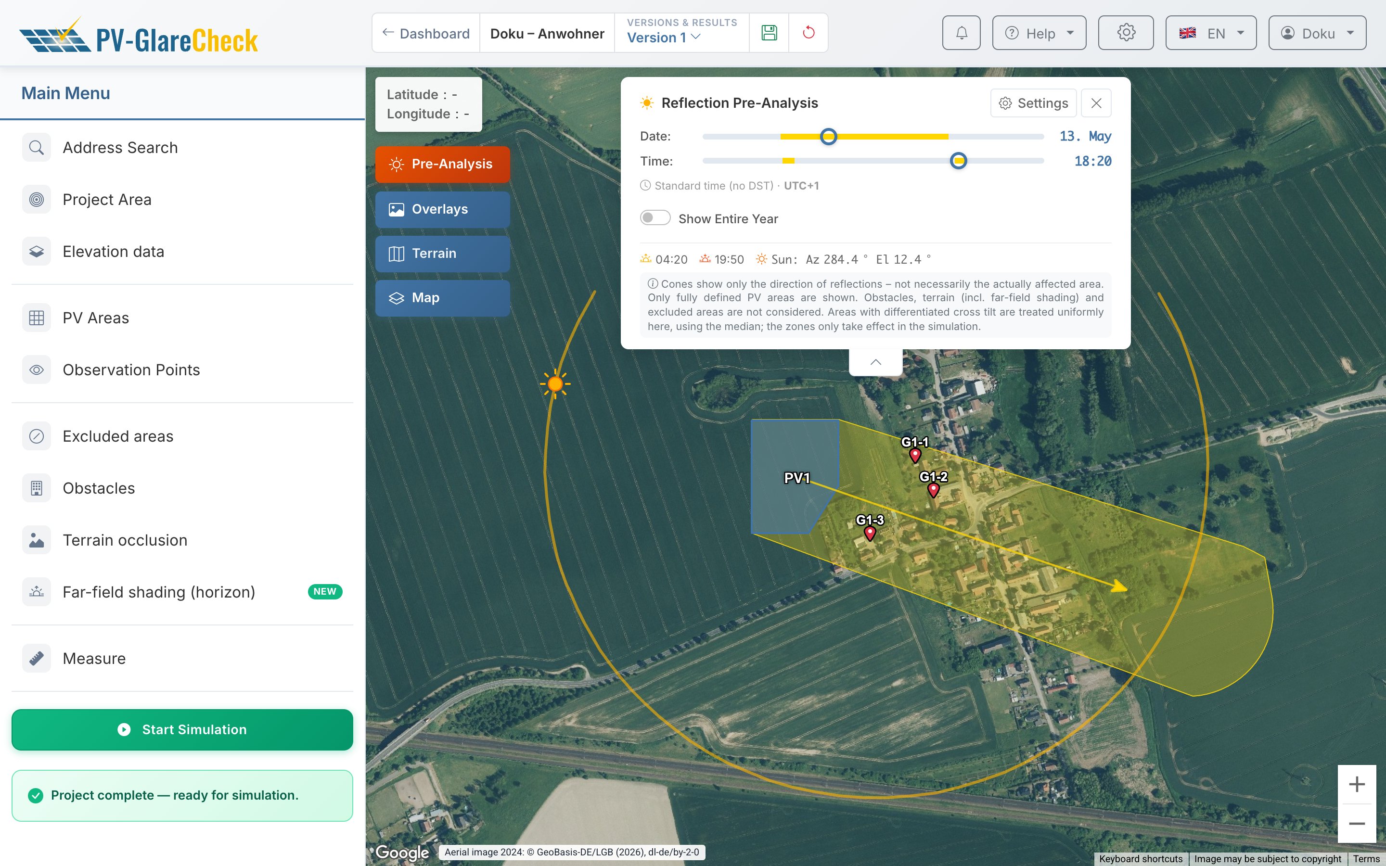Click the PV Areas grid icon
This screenshot has height=866, width=1386.
coord(36,318)
